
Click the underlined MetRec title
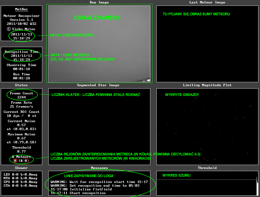(21, 9)
